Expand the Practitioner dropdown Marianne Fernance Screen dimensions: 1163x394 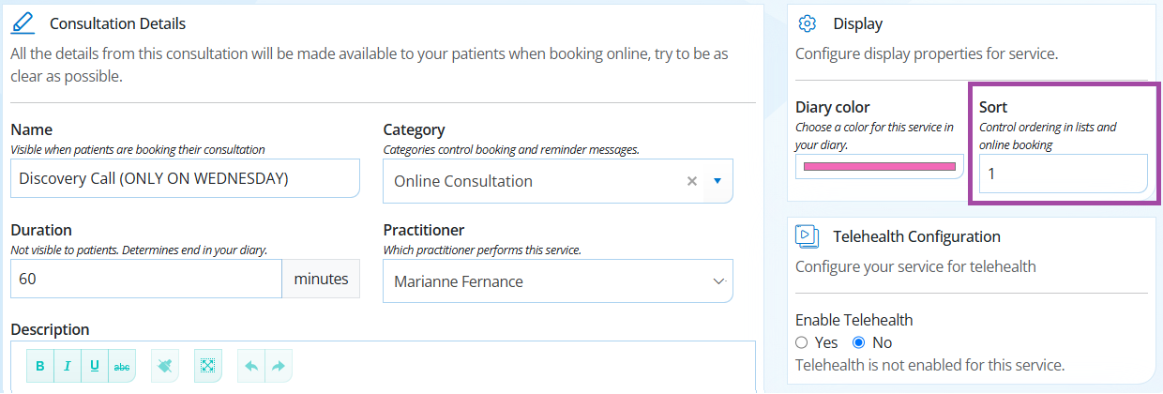point(558,281)
